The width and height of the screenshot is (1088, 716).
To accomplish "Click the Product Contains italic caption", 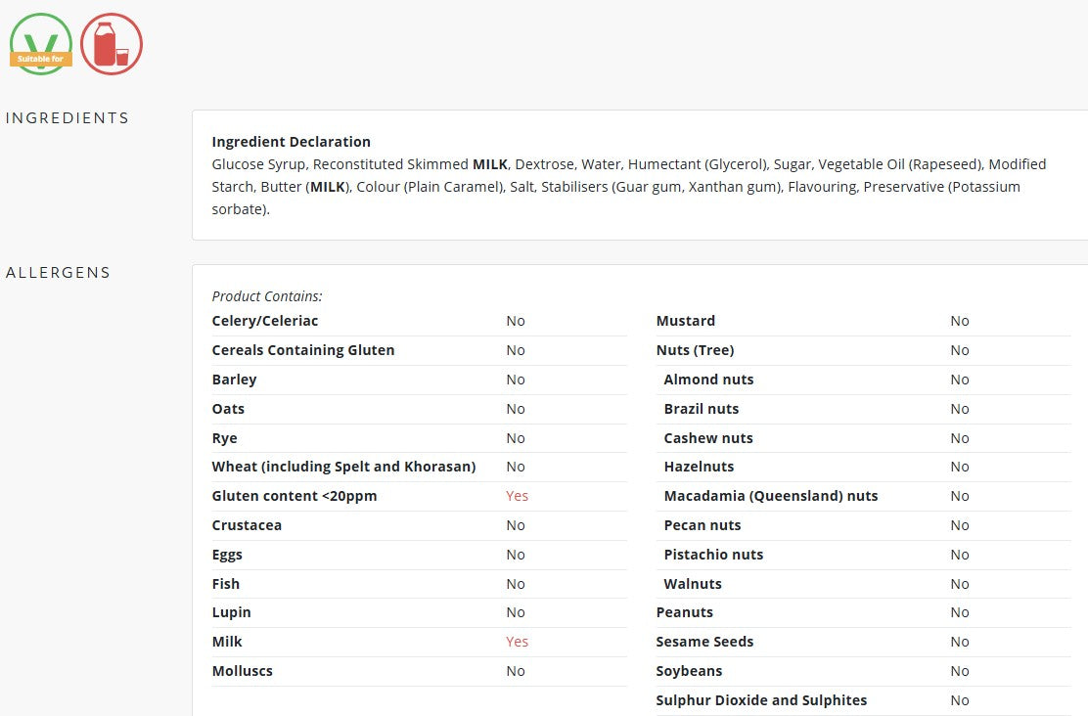I will pyautogui.click(x=267, y=296).
